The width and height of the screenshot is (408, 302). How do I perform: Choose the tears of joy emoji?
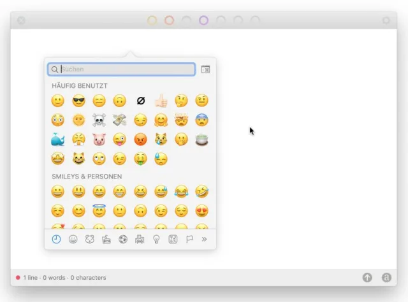pyautogui.click(x=181, y=191)
